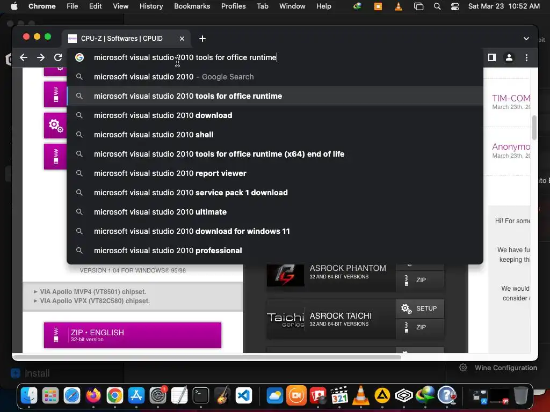This screenshot has width=550, height=412.
Task: Open the Chrome profile avatar
Action: pos(509,57)
